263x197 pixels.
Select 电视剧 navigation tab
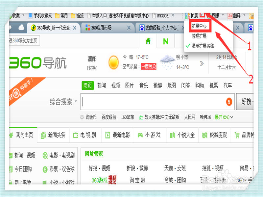click(x=85, y=135)
